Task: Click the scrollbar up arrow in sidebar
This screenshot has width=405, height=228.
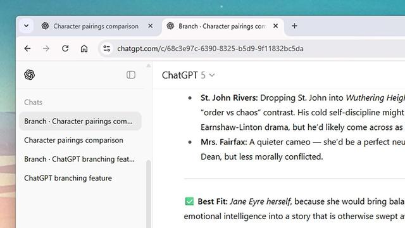Action: (x=149, y=66)
